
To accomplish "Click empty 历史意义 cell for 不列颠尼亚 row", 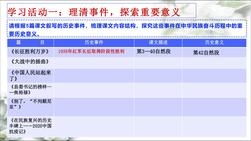I will coord(214,107).
